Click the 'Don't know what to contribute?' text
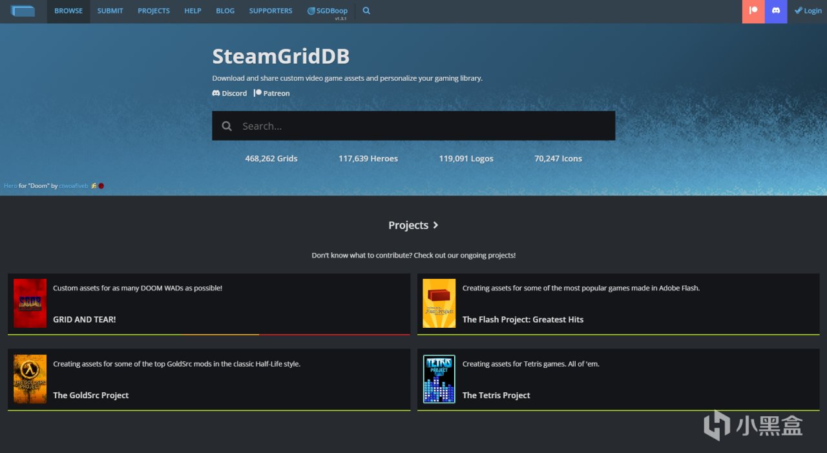Viewport: 827px width, 453px height. pyautogui.click(x=413, y=256)
